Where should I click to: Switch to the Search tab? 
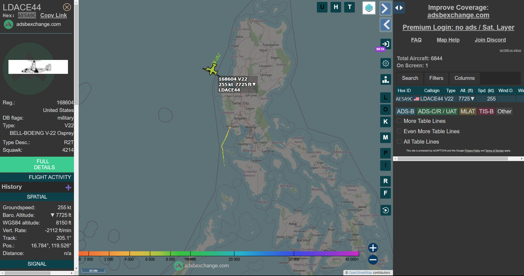[410, 78]
